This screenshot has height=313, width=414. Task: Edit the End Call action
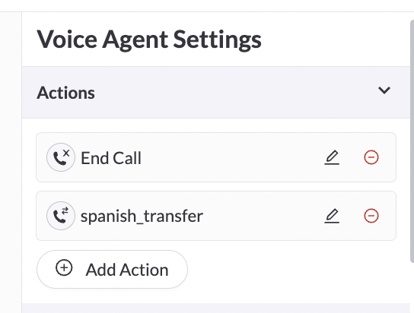pyautogui.click(x=332, y=157)
